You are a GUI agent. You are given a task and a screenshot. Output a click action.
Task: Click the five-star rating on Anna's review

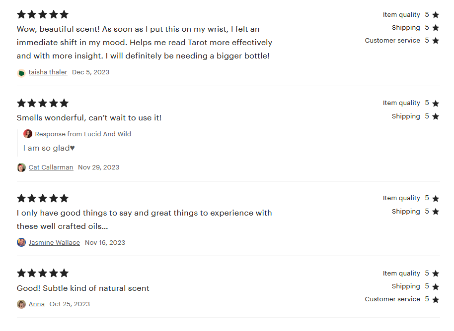click(43, 273)
